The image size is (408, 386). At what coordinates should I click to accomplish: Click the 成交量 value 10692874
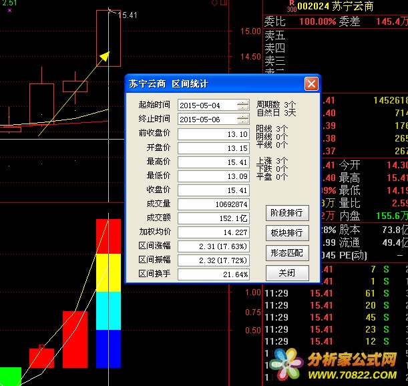coord(214,204)
